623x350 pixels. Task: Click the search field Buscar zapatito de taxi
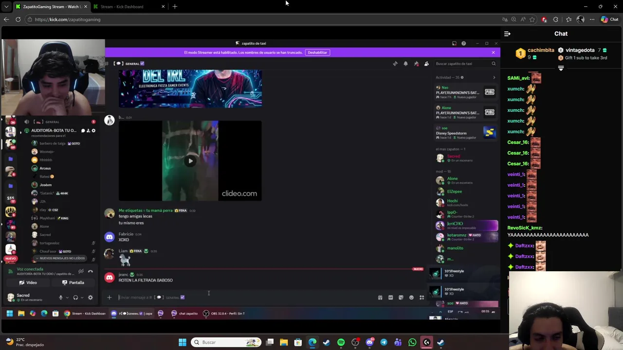coord(466,64)
